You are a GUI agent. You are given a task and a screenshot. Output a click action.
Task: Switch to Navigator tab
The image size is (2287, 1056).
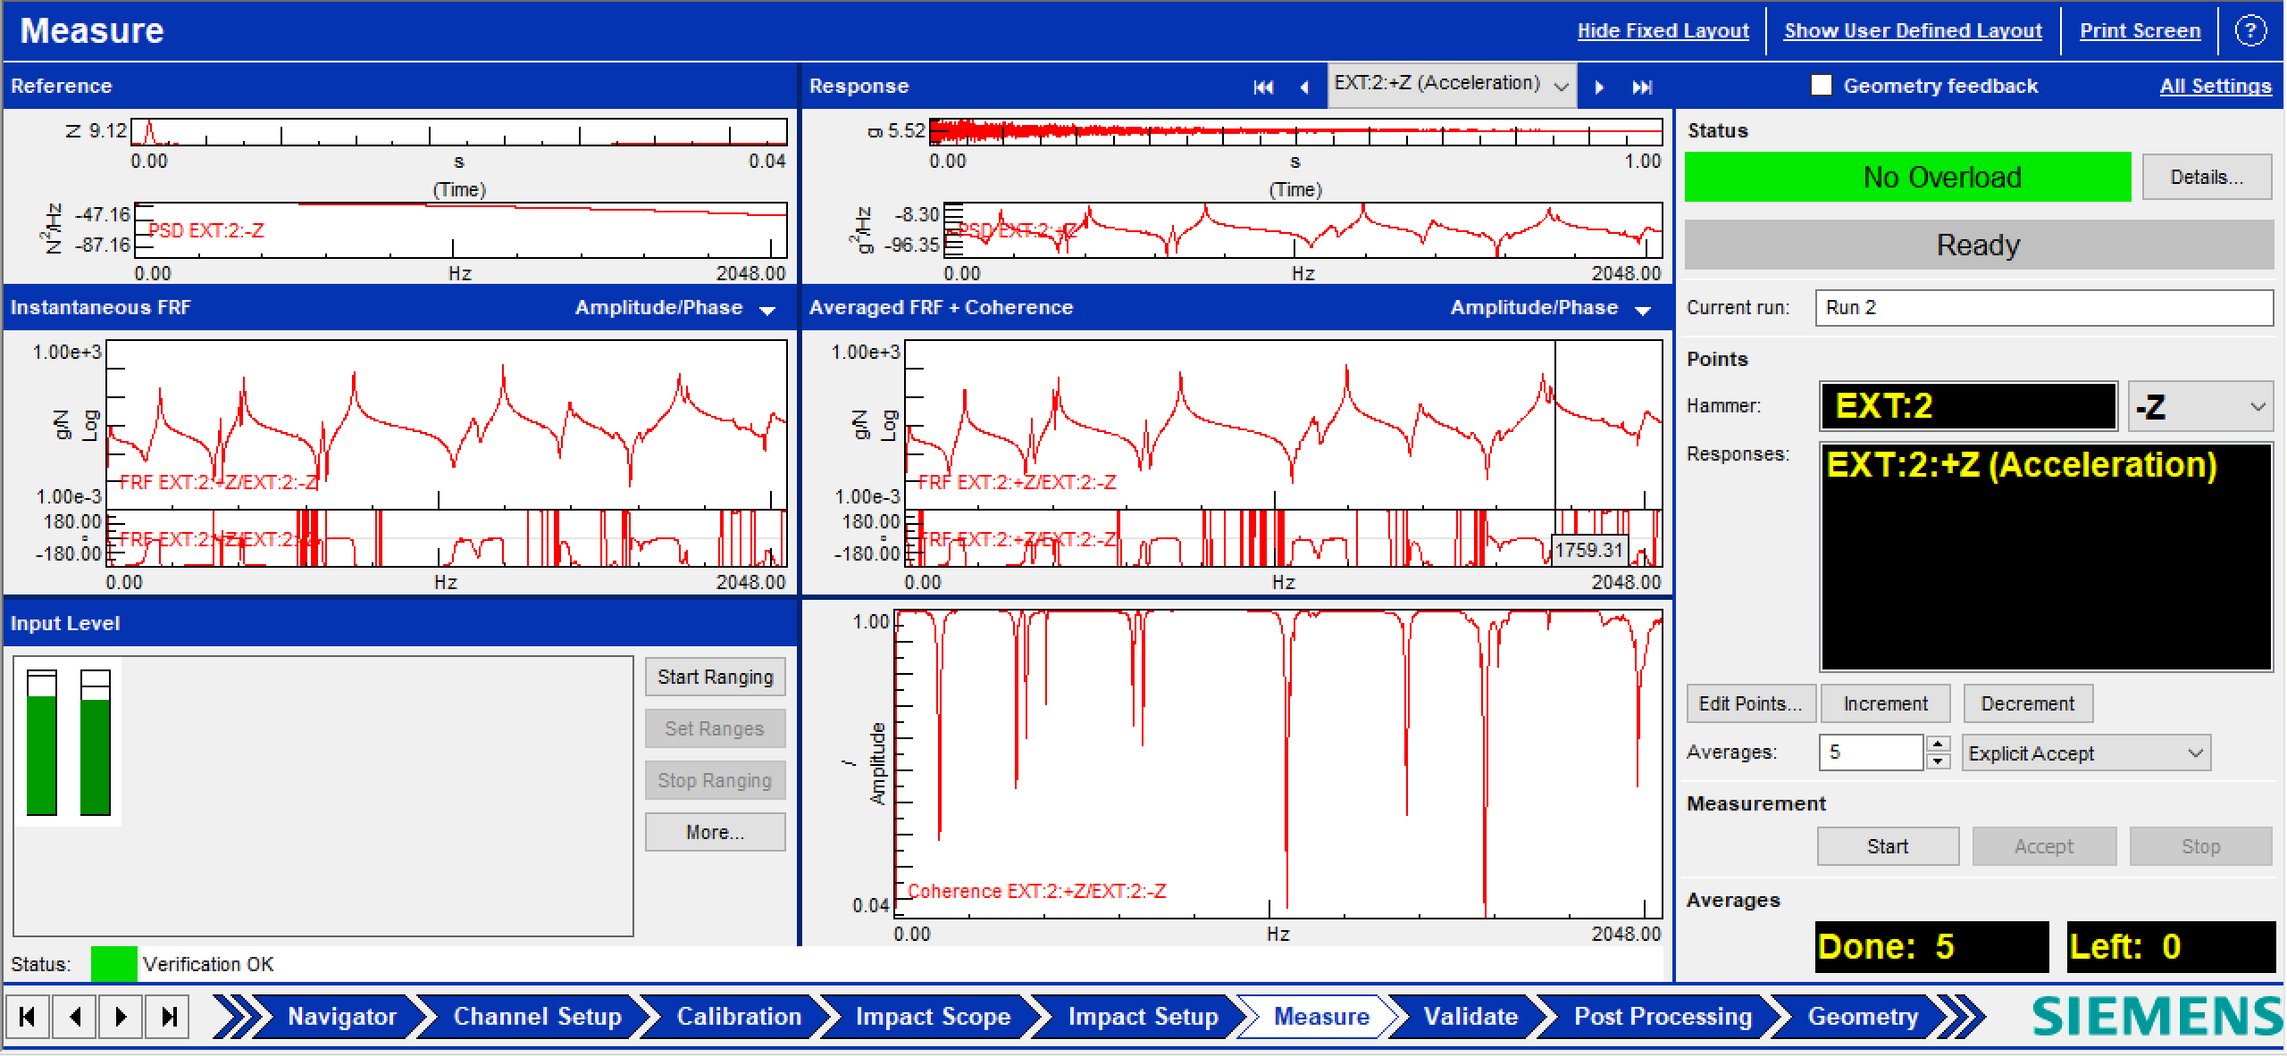pos(341,1017)
